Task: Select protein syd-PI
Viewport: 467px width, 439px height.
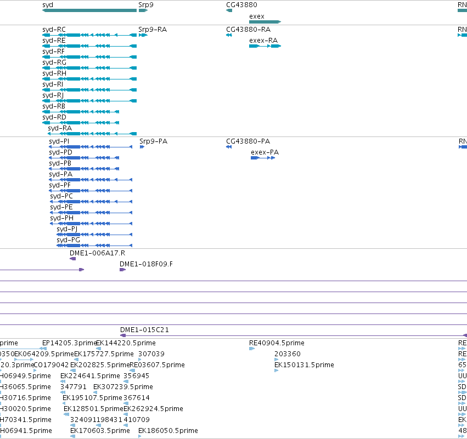Action: 91,147
